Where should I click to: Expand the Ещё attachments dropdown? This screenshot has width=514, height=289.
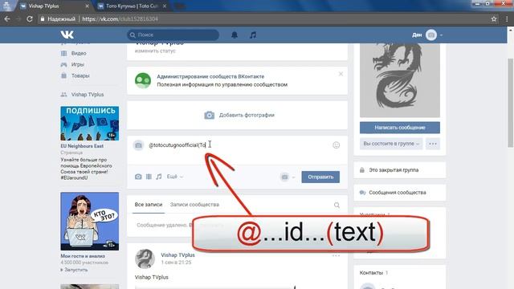(175, 177)
